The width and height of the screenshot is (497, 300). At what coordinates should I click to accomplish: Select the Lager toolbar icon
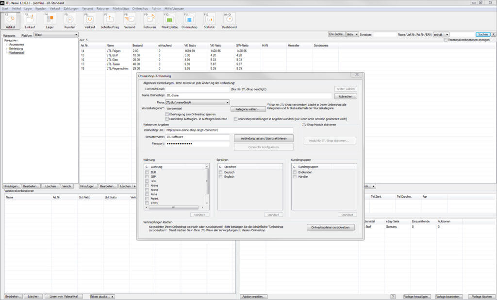(x=50, y=21)
